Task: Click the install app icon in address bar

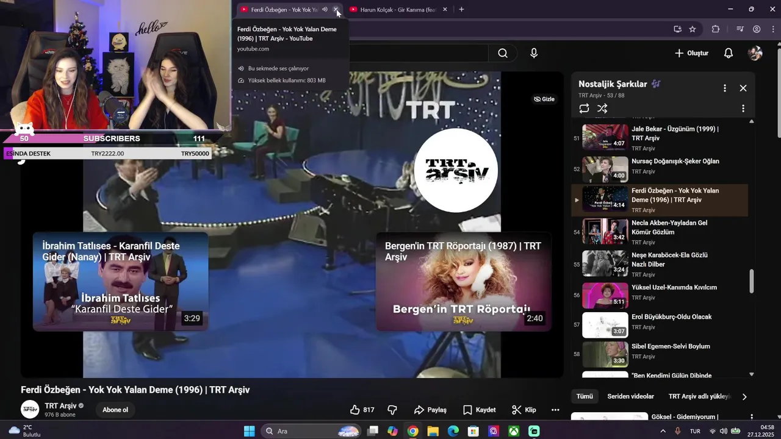Action: [x=677, y=29]
